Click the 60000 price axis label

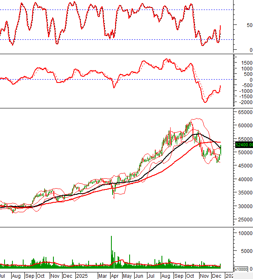tap(245, 126)
